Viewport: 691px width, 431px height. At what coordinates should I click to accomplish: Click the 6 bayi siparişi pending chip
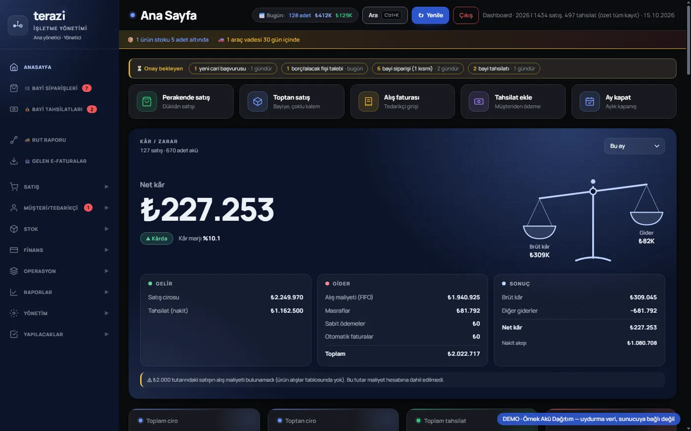click(418, 68)
